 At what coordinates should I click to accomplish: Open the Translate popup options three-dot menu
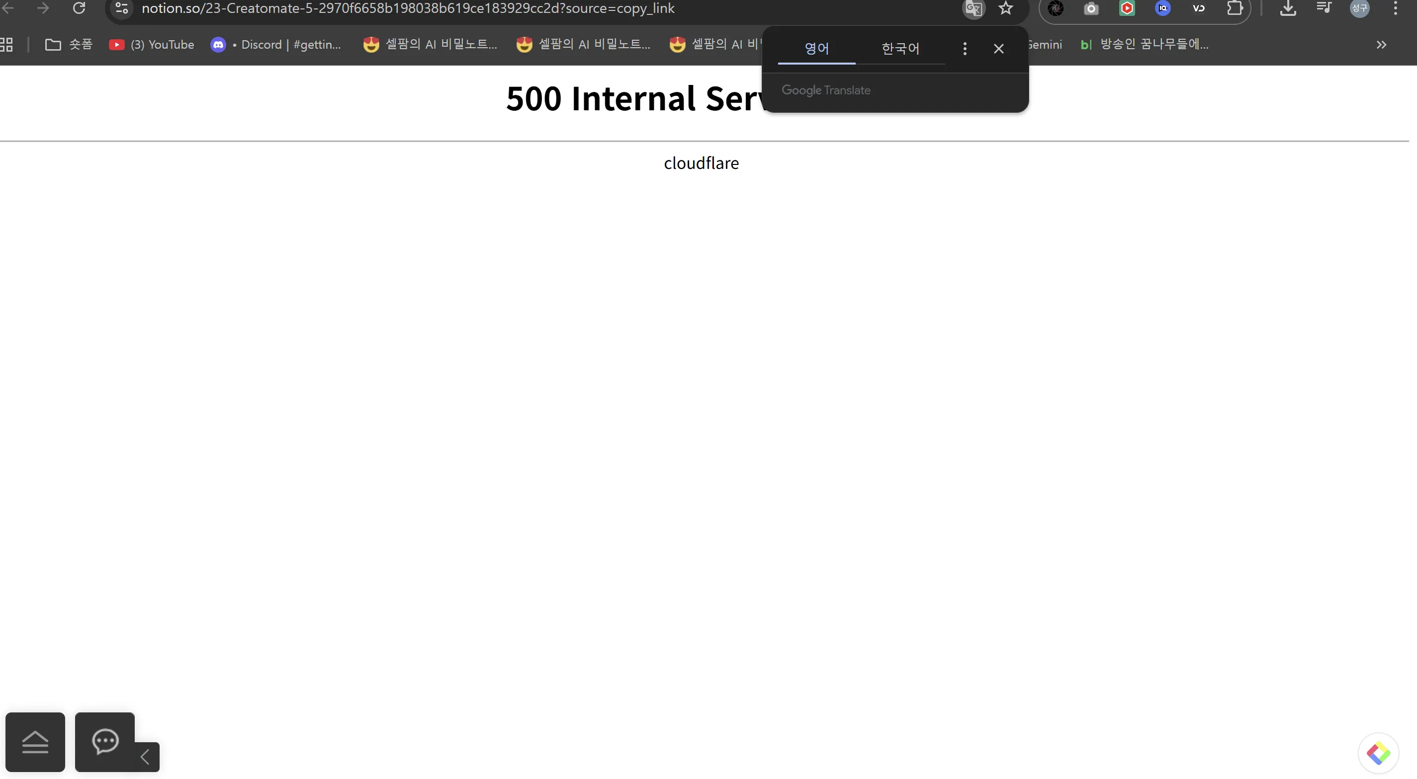(964, 48)
